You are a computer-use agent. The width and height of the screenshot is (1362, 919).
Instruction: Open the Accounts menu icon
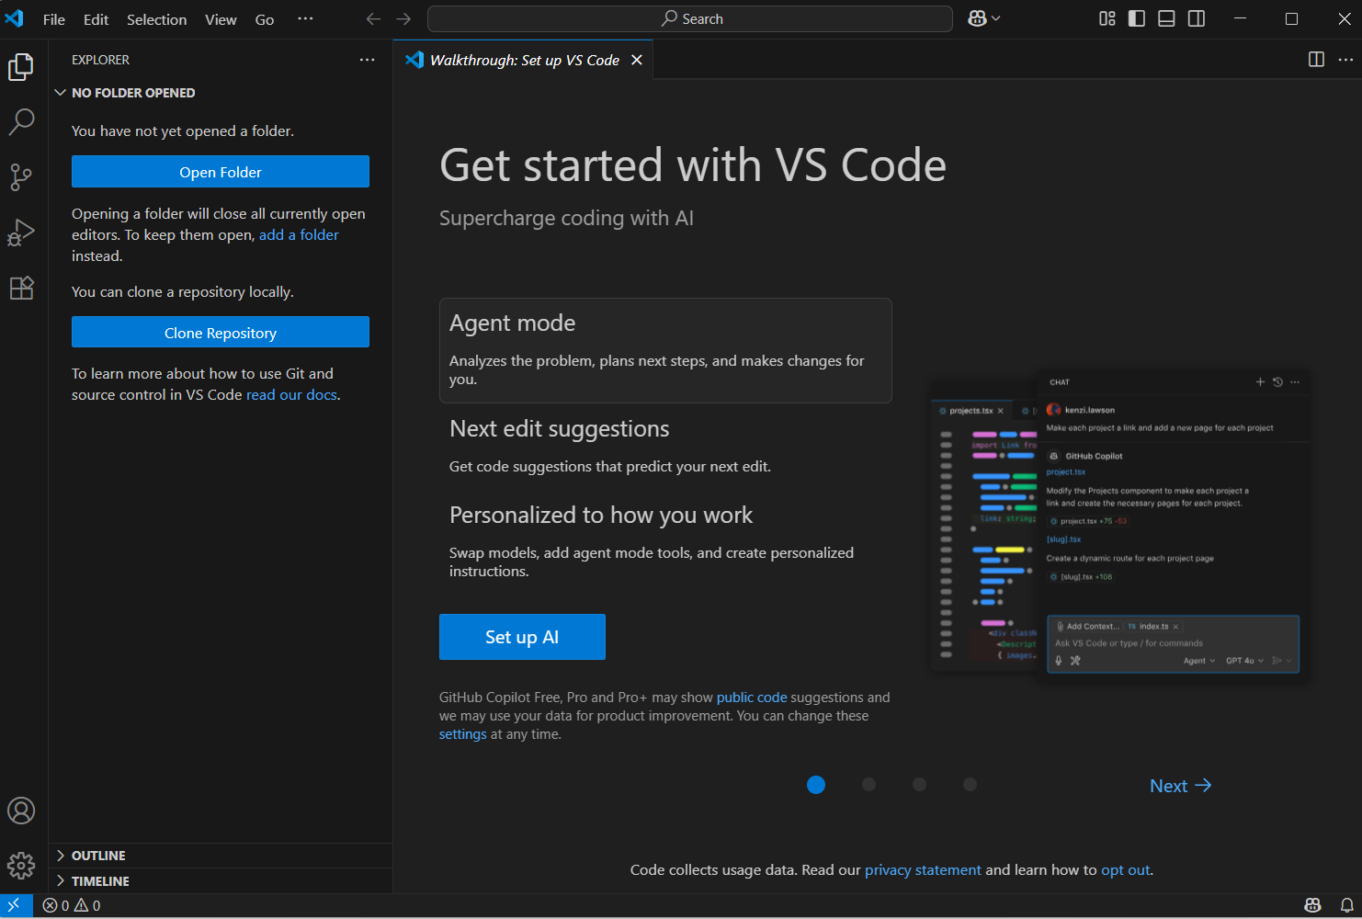[21, 811]
